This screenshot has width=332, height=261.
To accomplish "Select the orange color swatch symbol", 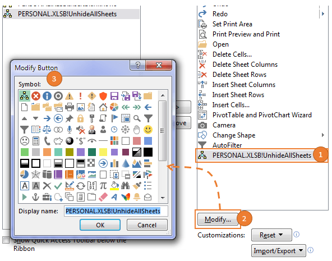I will (x=47, y=152).
